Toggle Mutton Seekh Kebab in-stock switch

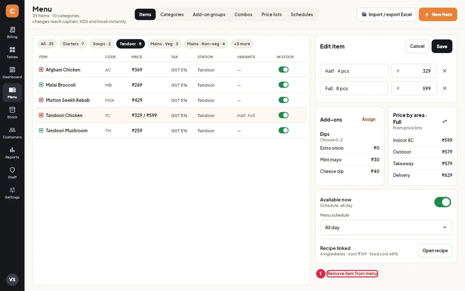(284, 100)
